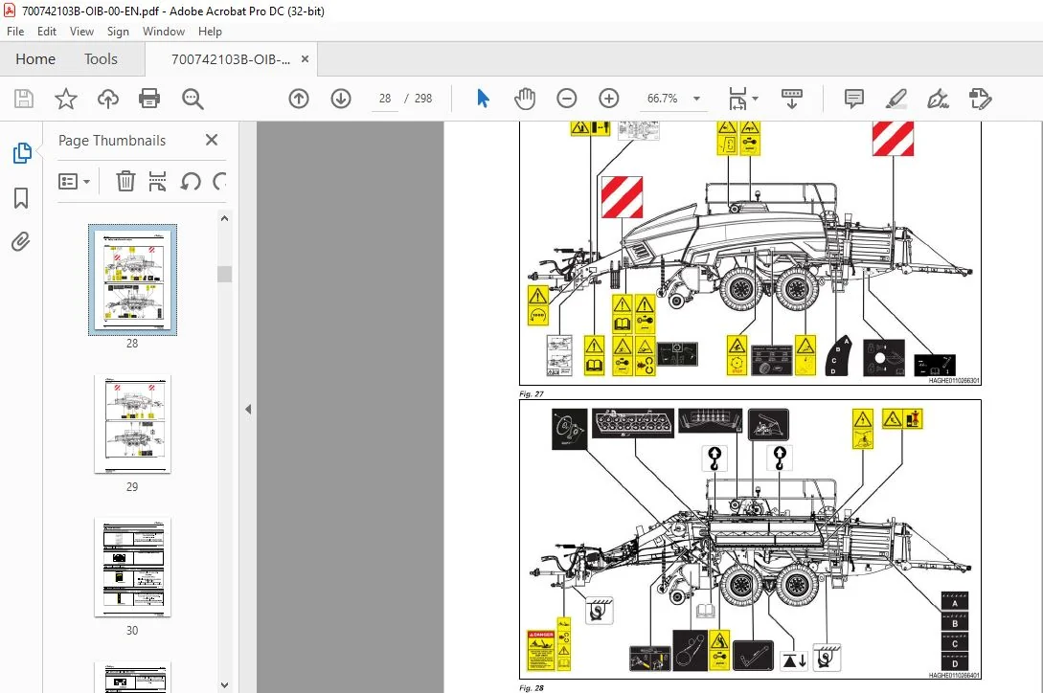Click the Page Thumbnails panel title
This screenshot has height=693, width=1043.
[112, 141]
